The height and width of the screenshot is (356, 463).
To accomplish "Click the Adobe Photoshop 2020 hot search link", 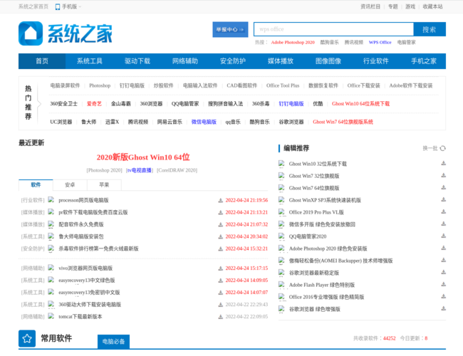I will 293,42.
